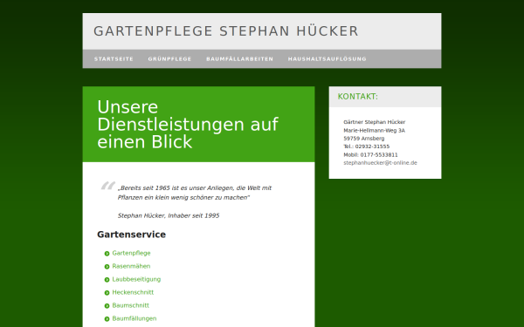The height and width of the screenshot is (327, 524).
Task: Click the mobile number 0177-5533811
Action: (379, 155)
